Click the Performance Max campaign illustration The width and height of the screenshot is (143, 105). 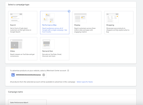(48, 18)
